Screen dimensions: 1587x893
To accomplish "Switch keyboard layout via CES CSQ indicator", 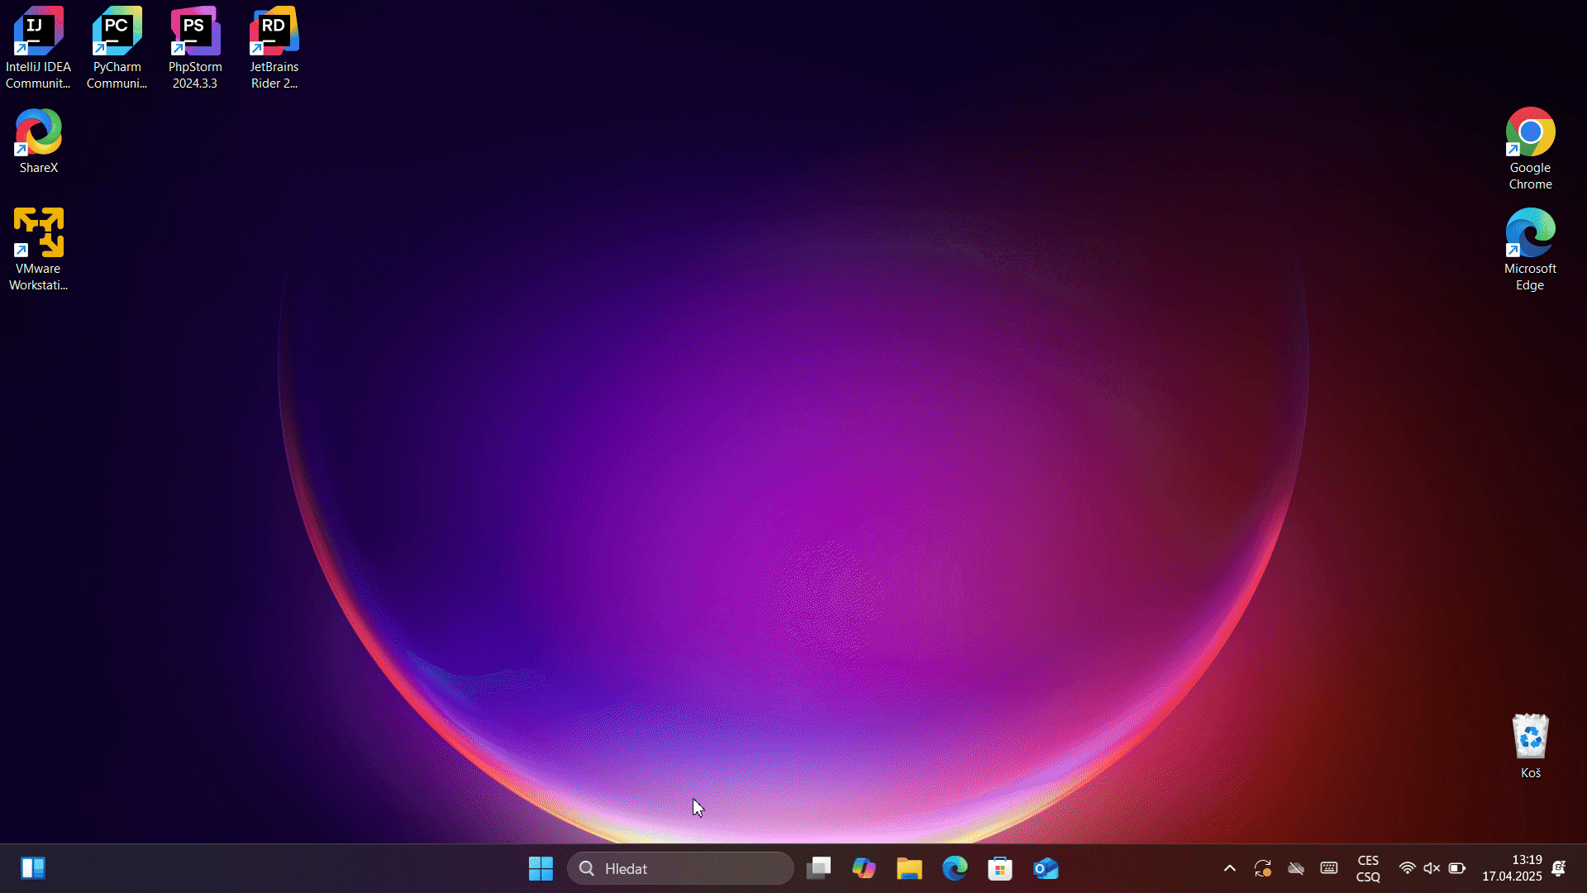I will 1368,868.
